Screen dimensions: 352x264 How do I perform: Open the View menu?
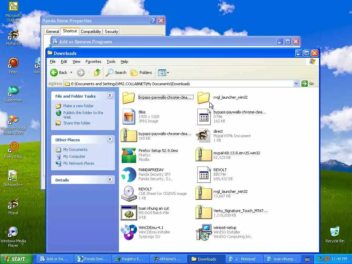[x=76, y=62]
